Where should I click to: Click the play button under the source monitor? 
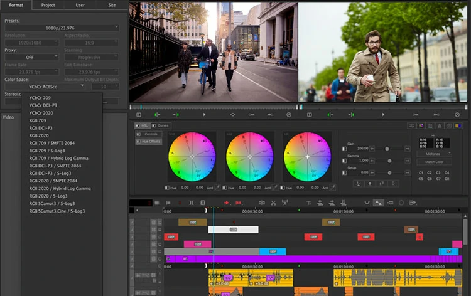[x=204, y=115]
